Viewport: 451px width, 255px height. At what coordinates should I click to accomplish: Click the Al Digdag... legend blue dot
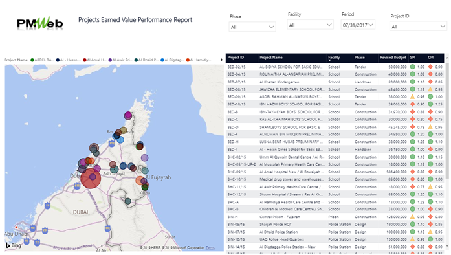162,60
